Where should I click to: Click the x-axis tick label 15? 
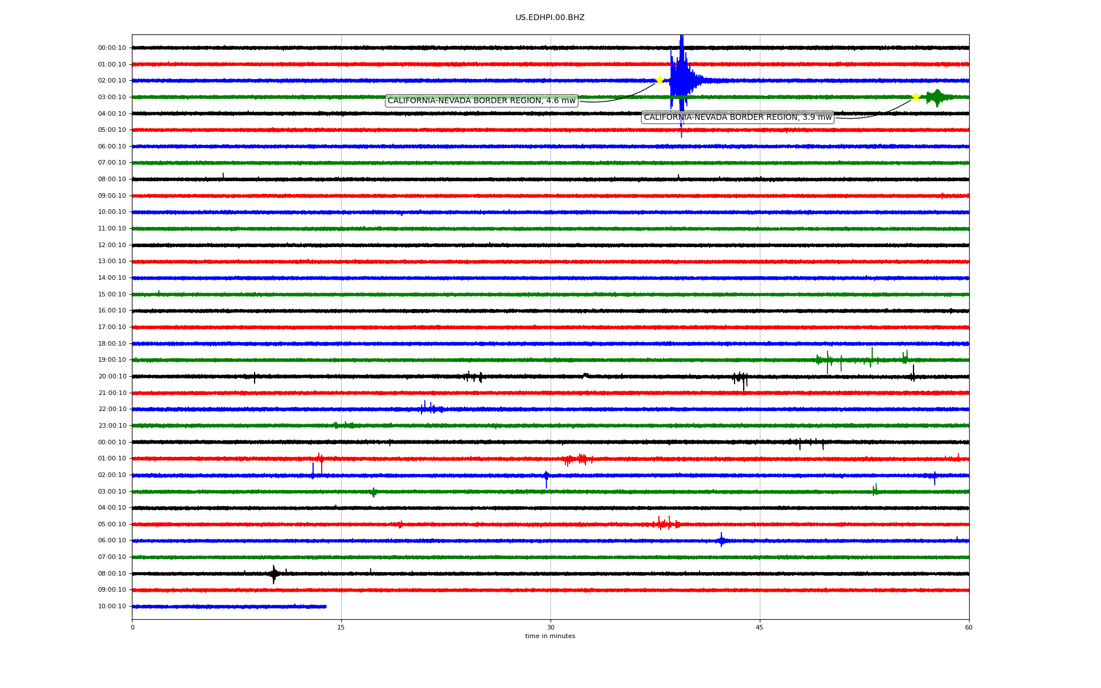341,628
